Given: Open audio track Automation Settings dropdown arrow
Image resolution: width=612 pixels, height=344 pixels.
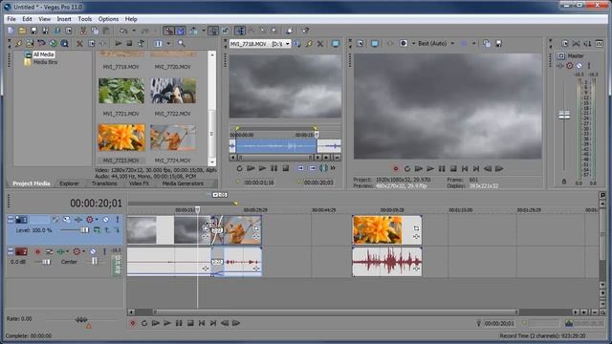Looking at the screenshot, I should tap(83, 251).
